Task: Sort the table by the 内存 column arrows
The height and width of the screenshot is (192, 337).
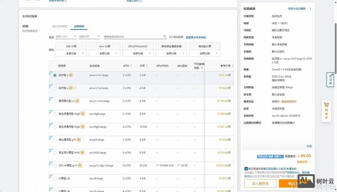Action: pyautogui.click(x=147, y=66)
